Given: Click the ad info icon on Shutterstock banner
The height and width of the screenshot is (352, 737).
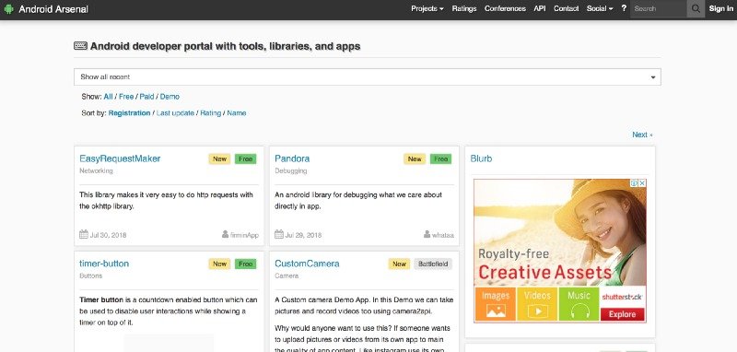Looking at the screenshot, I should 634,182.
